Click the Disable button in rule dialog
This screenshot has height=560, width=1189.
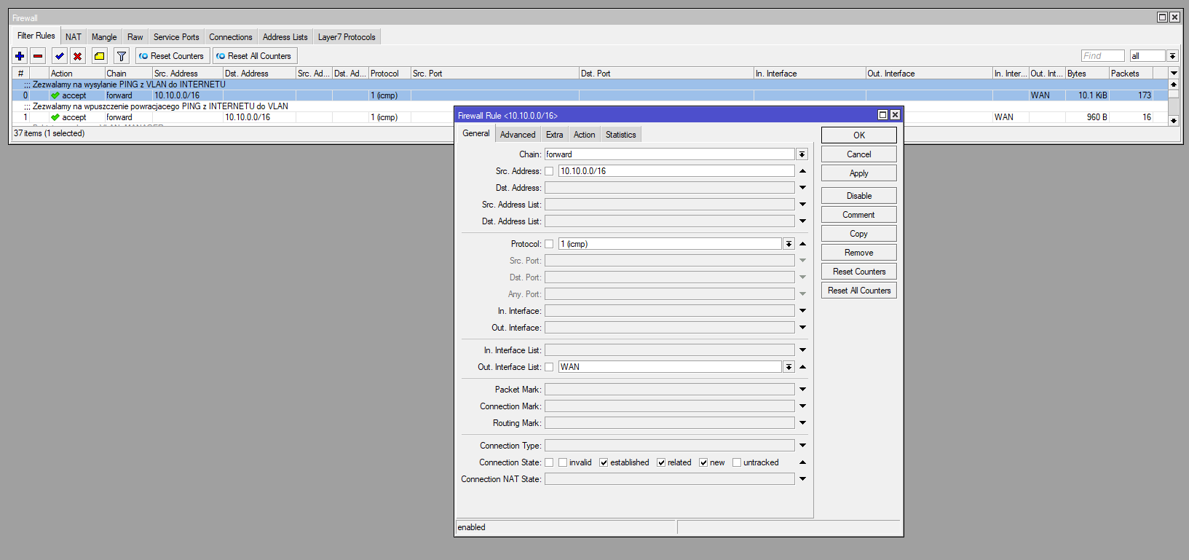pos(858,196)
